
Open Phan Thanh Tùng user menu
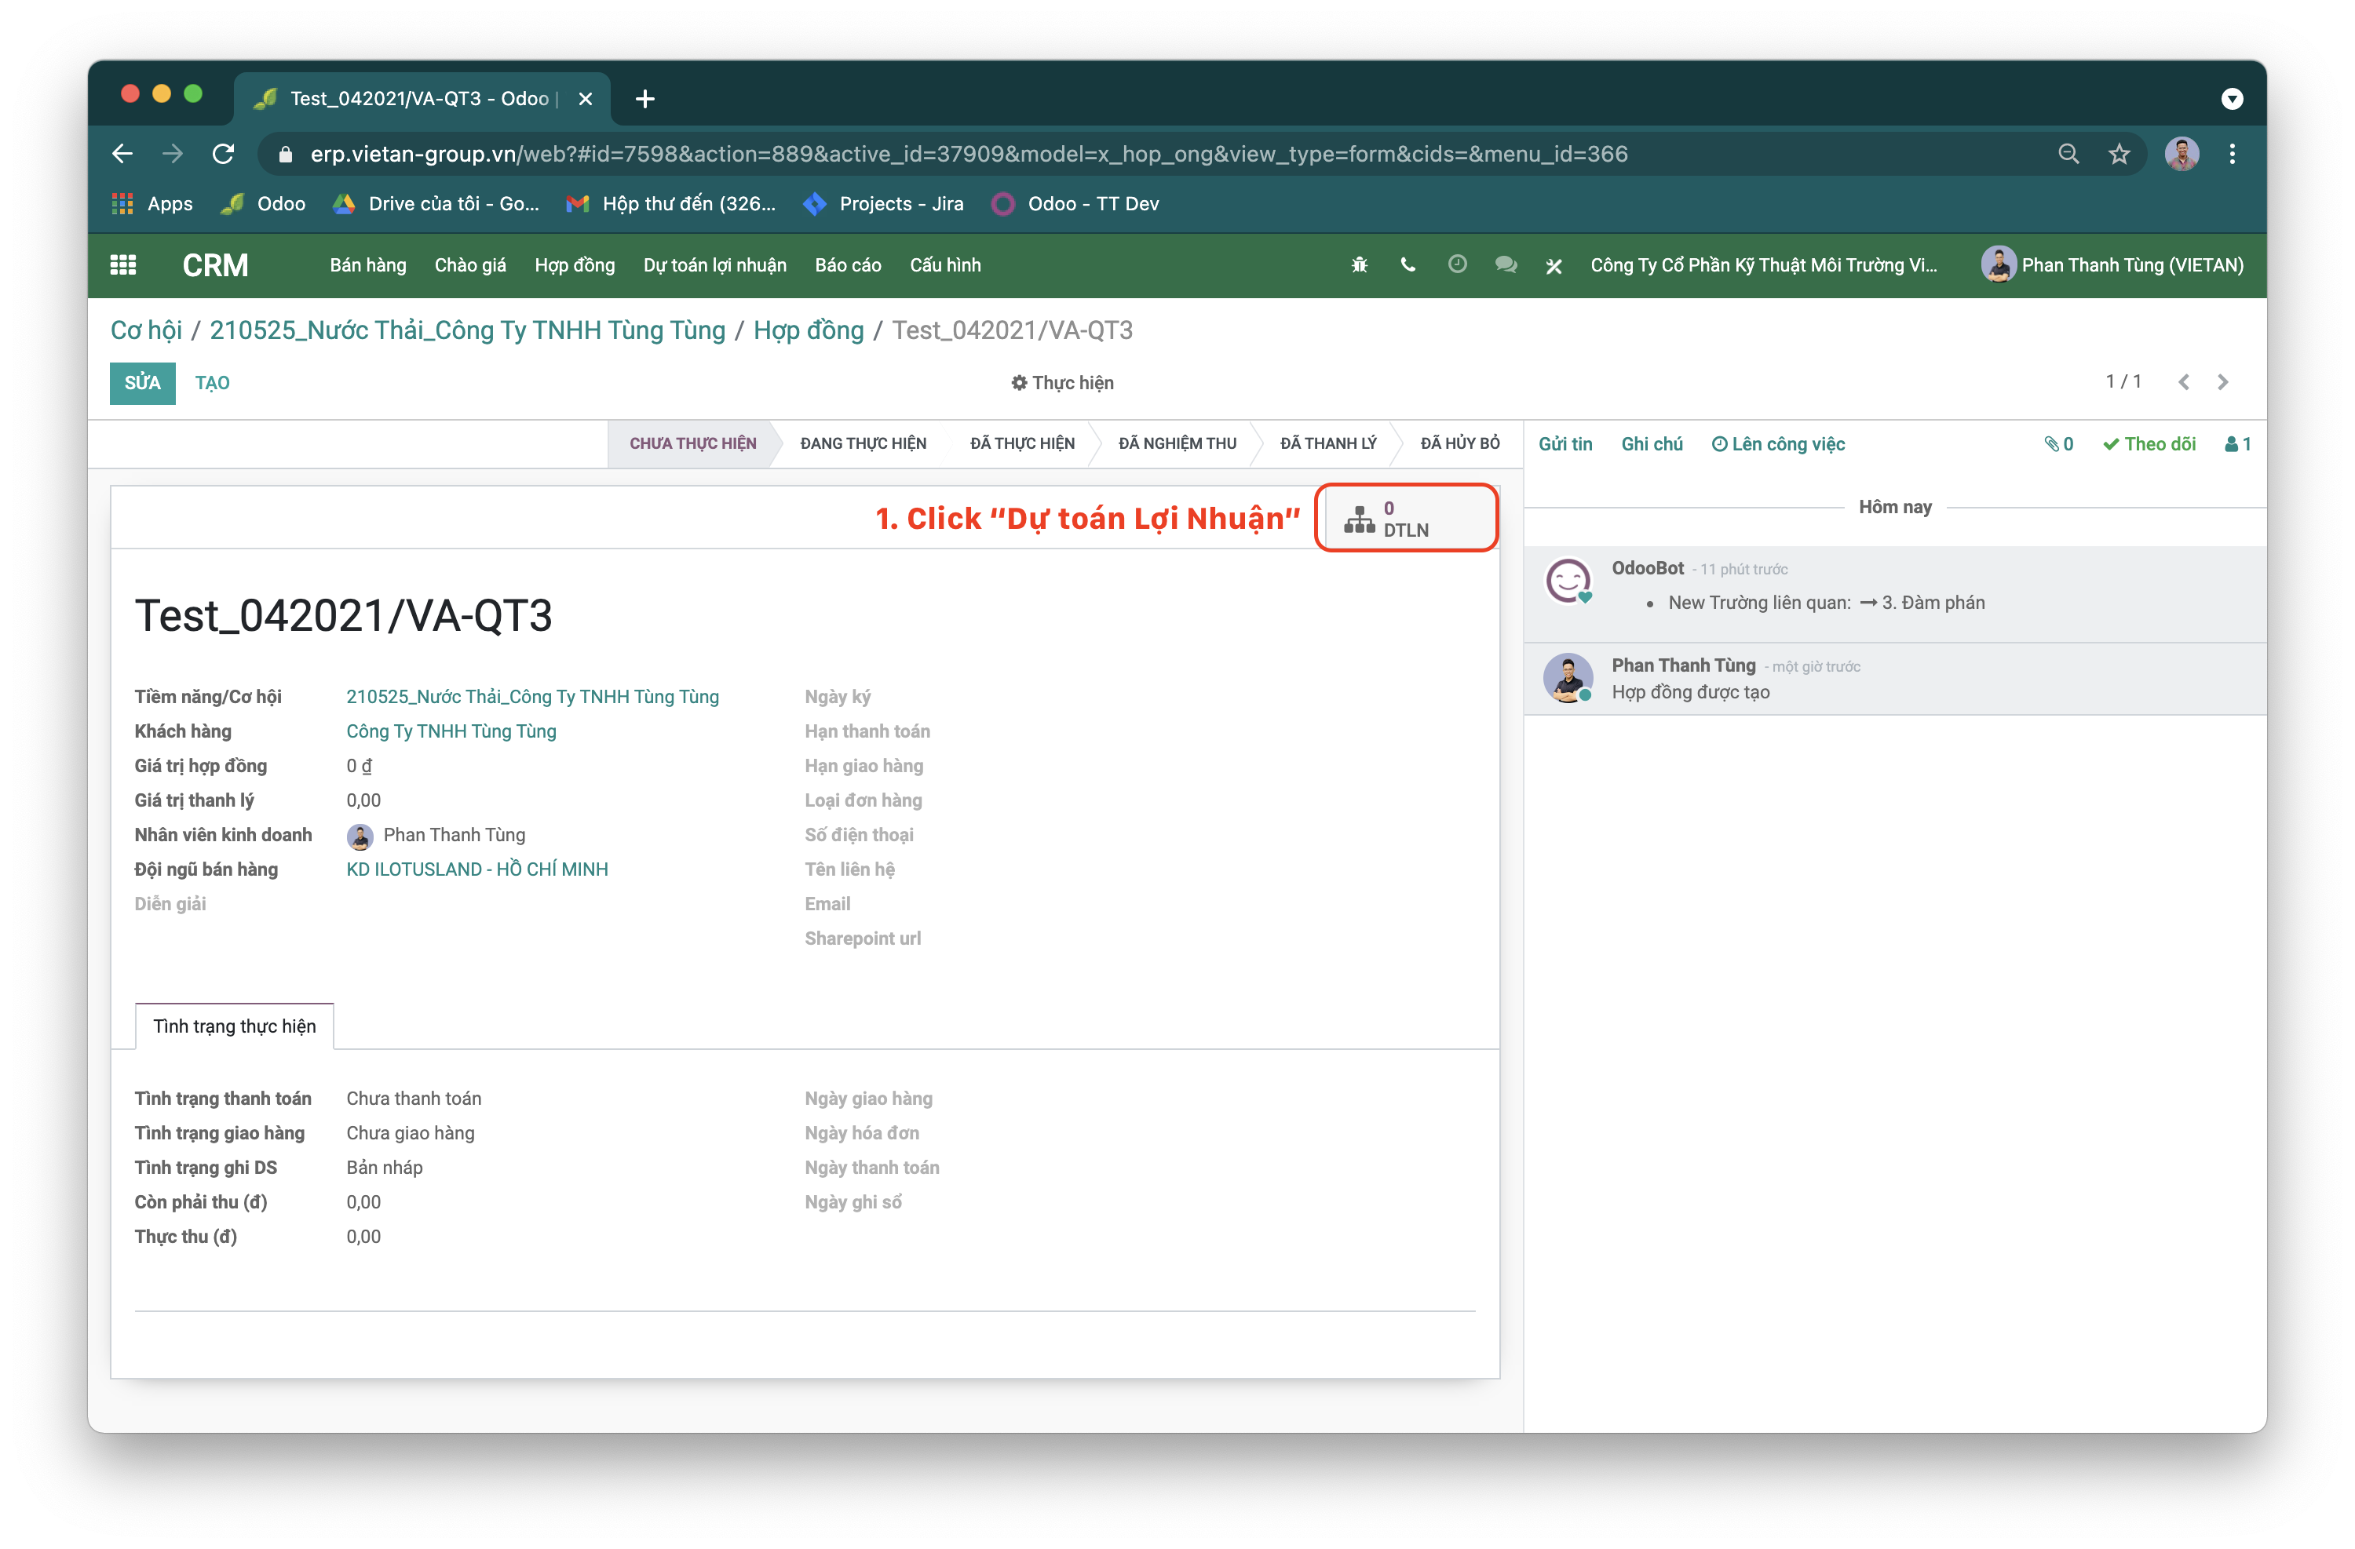2112,265
